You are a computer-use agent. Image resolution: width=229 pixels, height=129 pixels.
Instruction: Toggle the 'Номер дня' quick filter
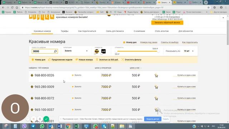point(39,60)
